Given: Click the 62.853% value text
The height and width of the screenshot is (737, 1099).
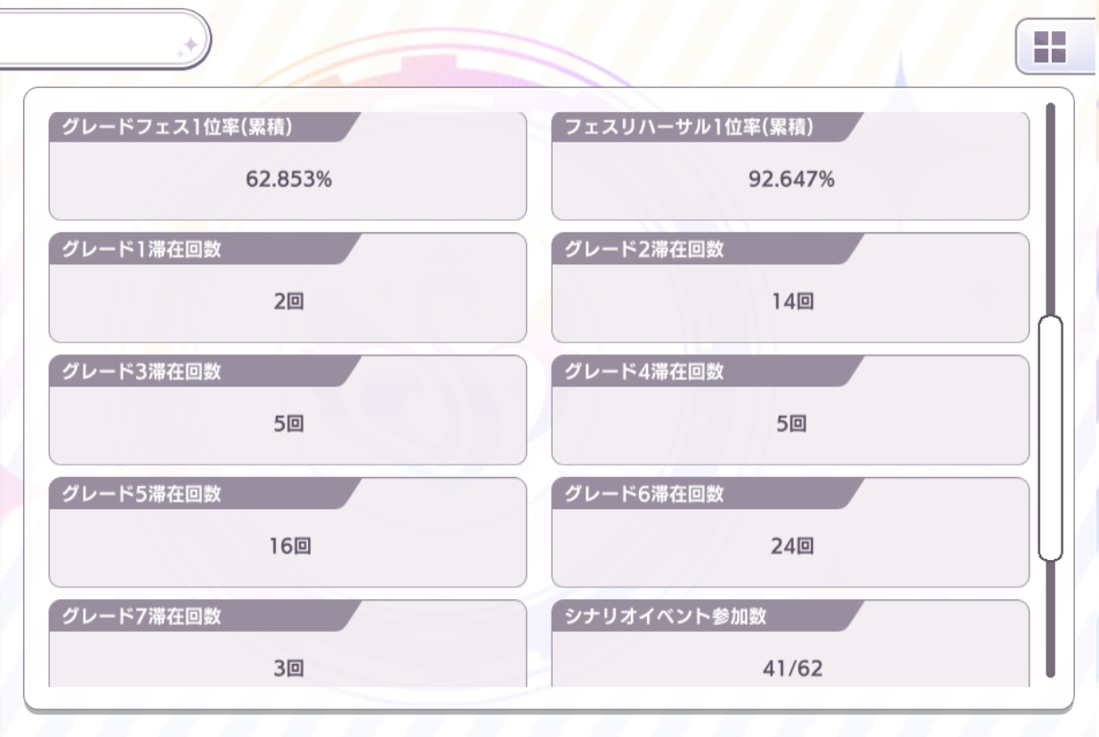Looking at the screenshot, I should [x=288, y=180].
